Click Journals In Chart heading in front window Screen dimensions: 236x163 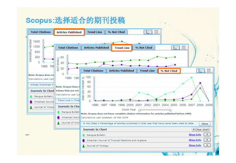tap(95, 129)
